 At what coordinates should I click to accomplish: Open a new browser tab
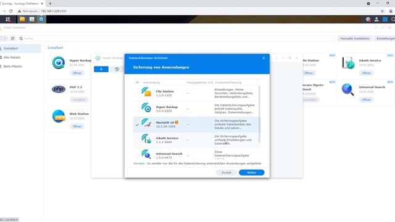[x=50, y=4]
